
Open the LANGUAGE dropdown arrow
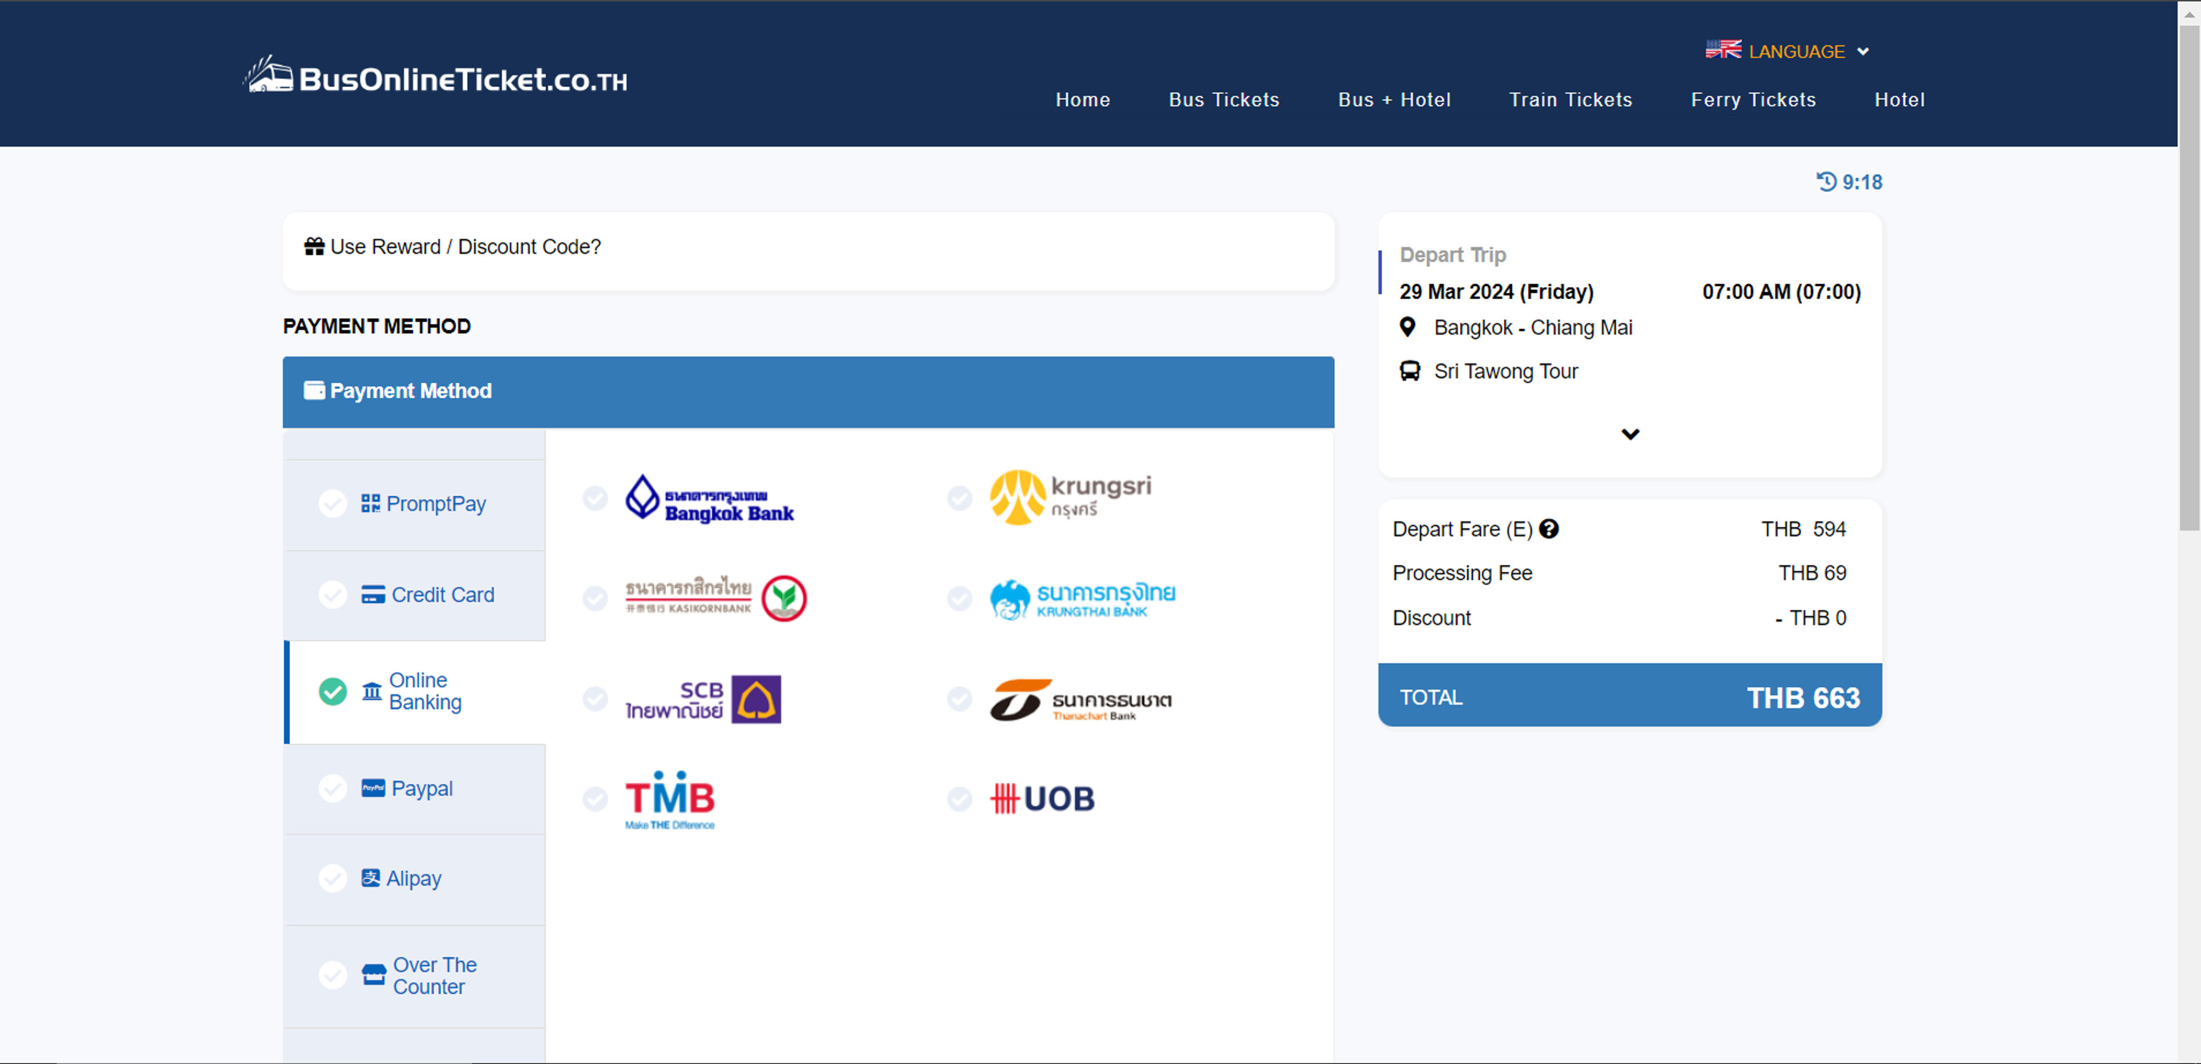[1863, 51]
